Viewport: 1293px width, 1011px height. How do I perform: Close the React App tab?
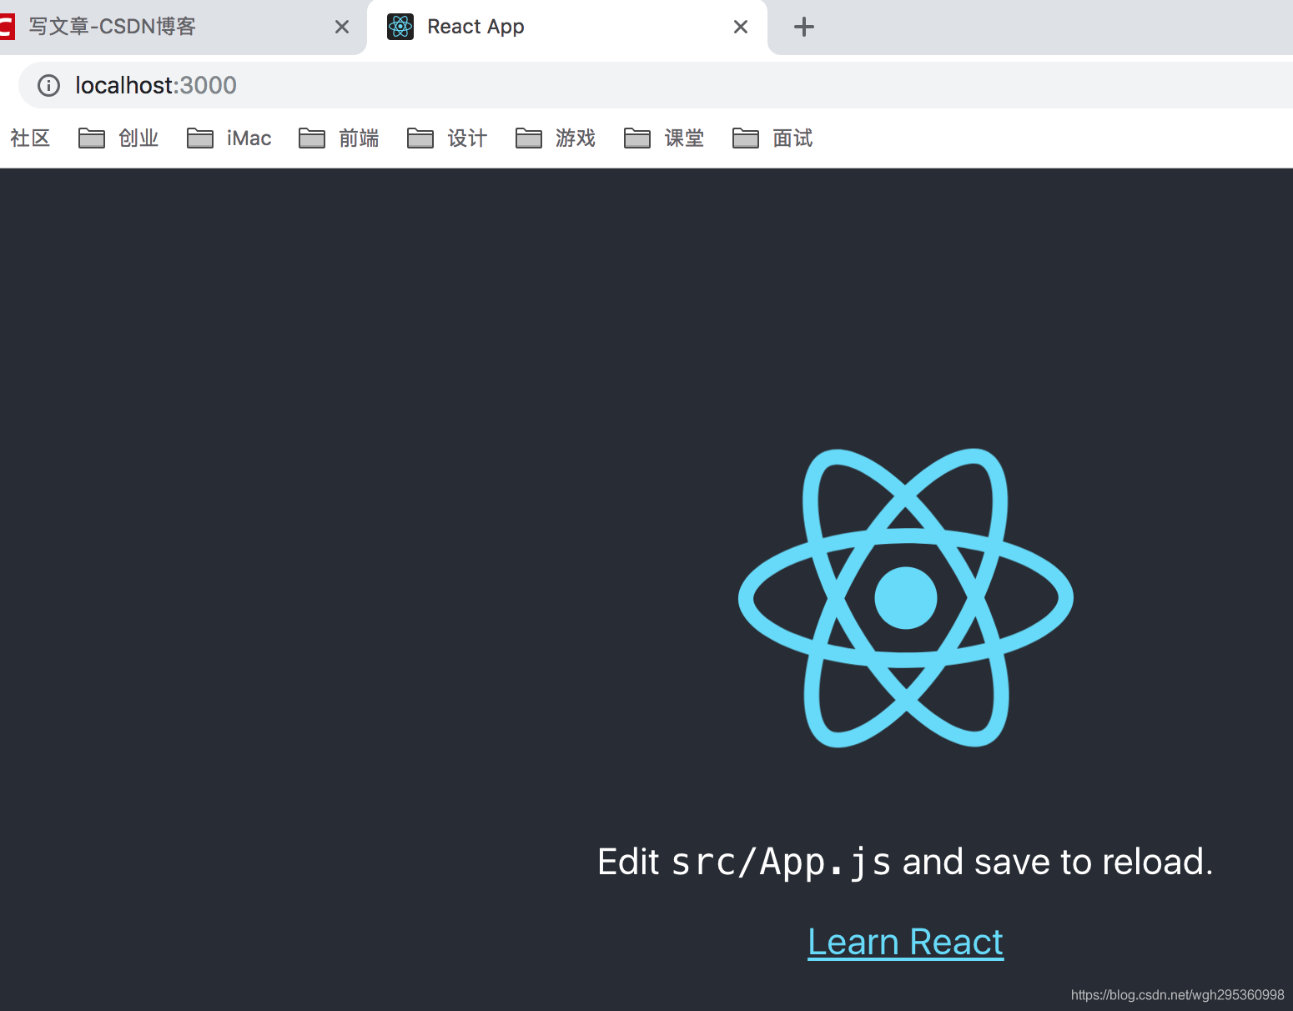click(741, 27)
